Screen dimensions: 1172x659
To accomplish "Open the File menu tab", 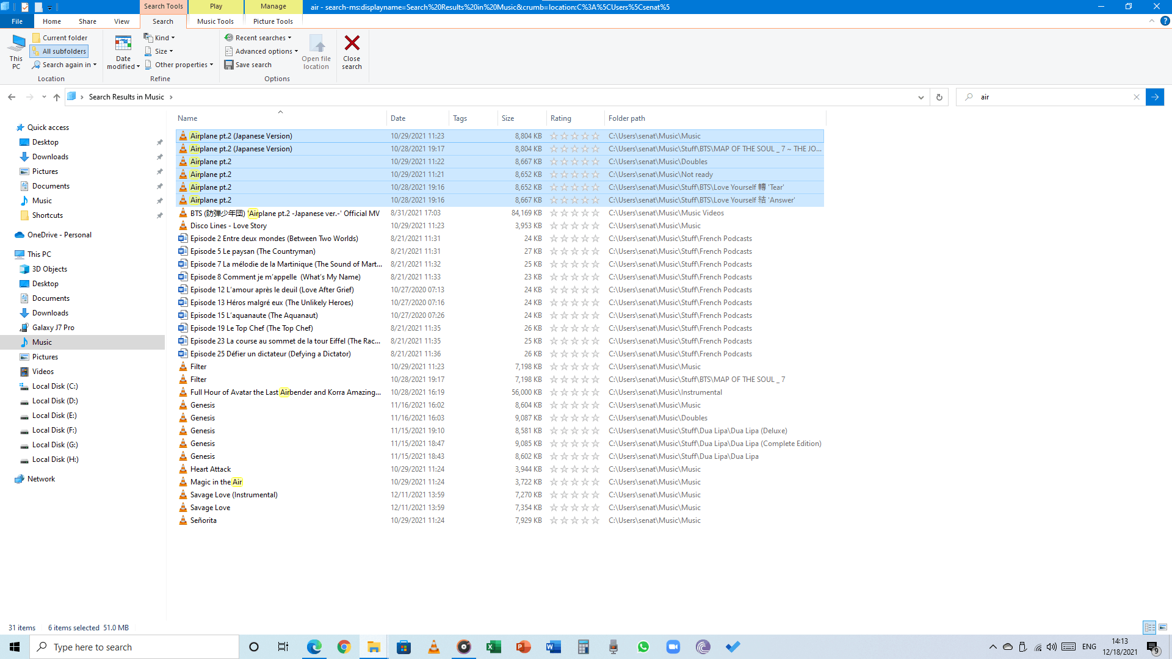I will click(17, 21).
